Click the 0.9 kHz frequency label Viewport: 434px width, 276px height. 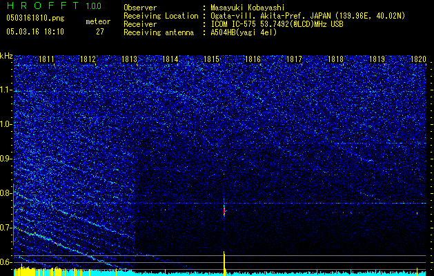[6, 159]
